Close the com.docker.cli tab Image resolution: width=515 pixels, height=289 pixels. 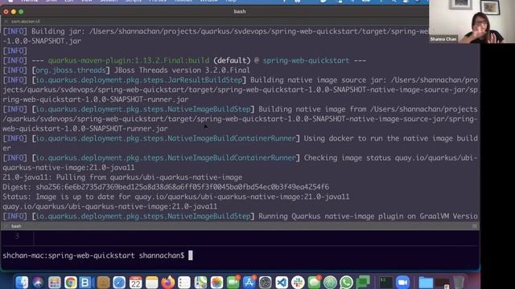click(x=6, y=22)
